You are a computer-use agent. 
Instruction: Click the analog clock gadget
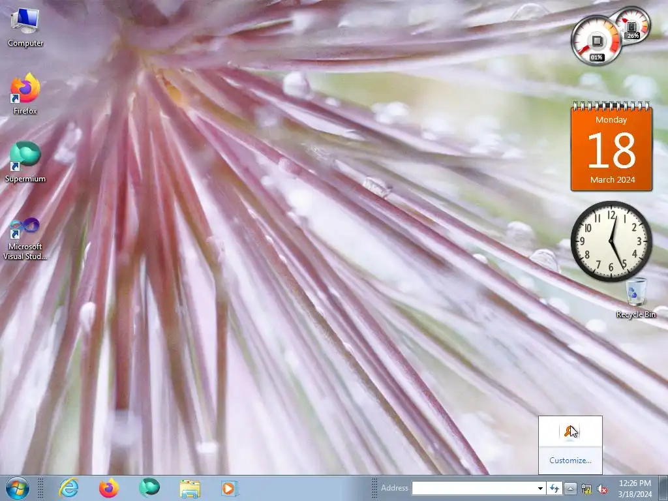pyautogui.click(x=611, y=241)
